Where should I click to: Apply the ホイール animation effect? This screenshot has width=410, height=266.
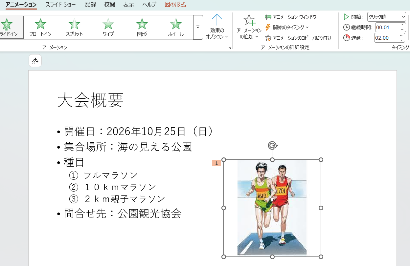[x=176, y=27]
